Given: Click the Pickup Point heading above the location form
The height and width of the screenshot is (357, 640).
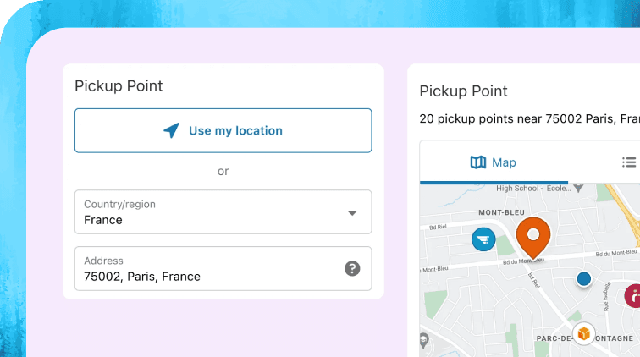Looking at the screenshot, I should pos(119,85).
